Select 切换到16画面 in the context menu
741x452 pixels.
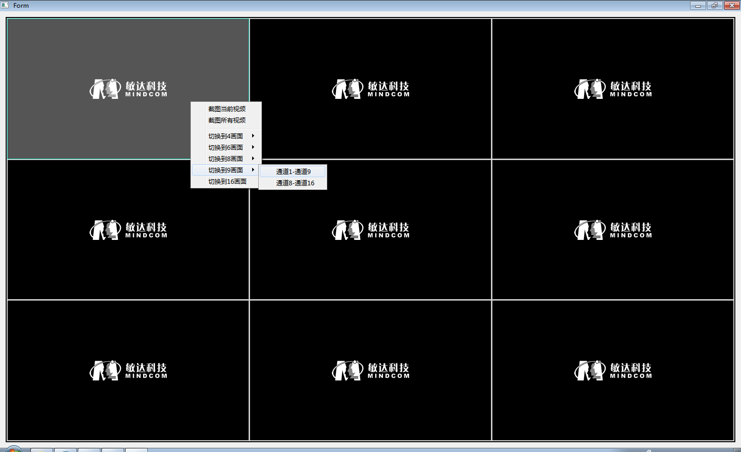point(227,182)
